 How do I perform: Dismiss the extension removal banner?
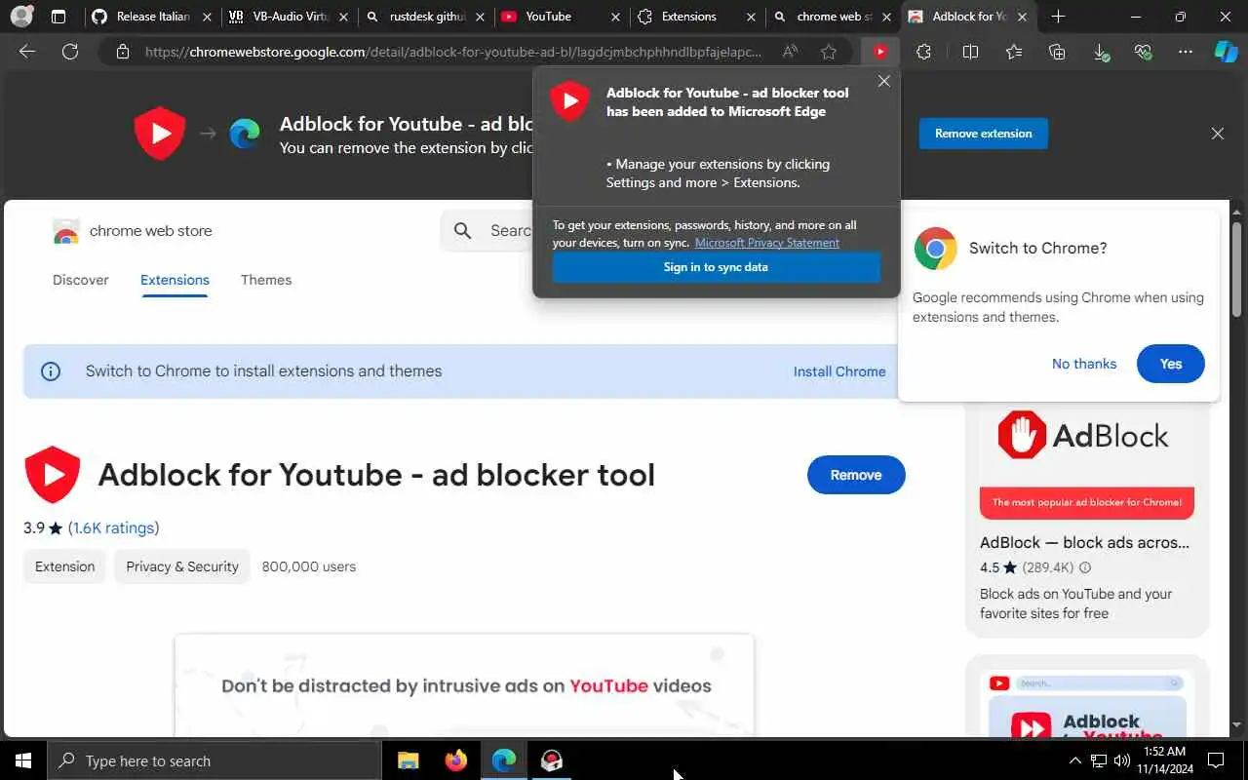[x=1218, y=134]
